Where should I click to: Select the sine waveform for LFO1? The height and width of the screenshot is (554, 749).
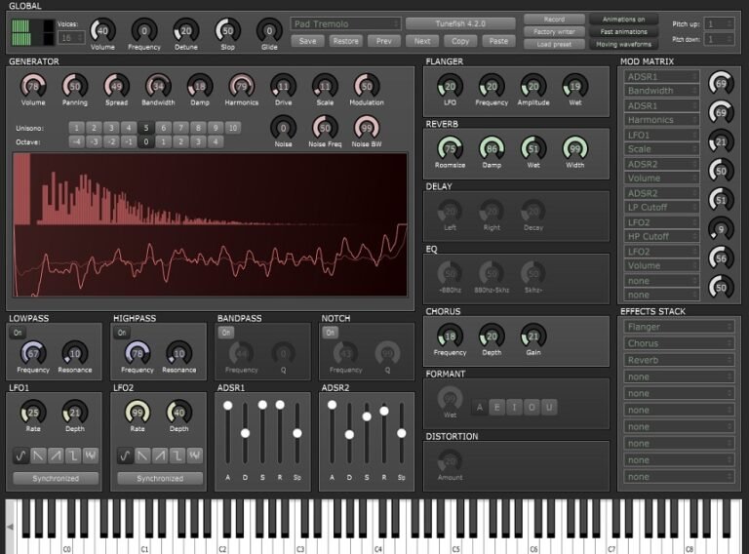pos(20,455)
